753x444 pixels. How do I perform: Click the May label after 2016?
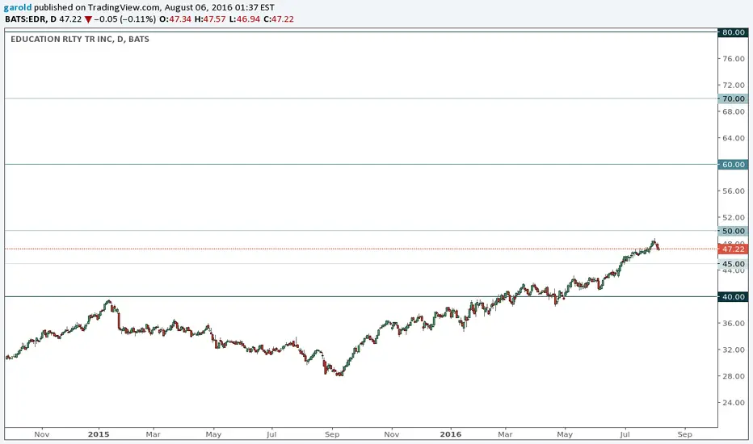(565, 434)
